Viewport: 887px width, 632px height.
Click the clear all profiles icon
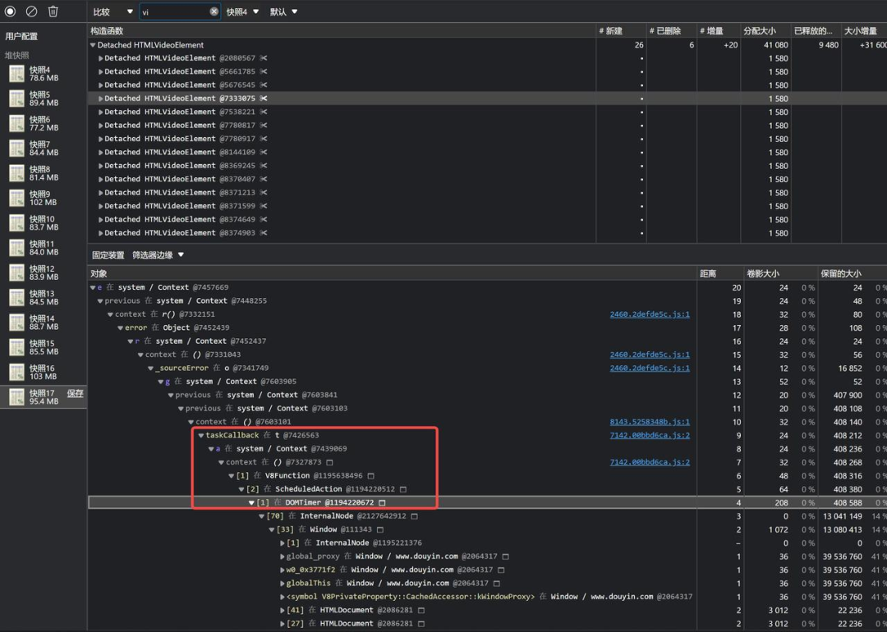(32, 11)
